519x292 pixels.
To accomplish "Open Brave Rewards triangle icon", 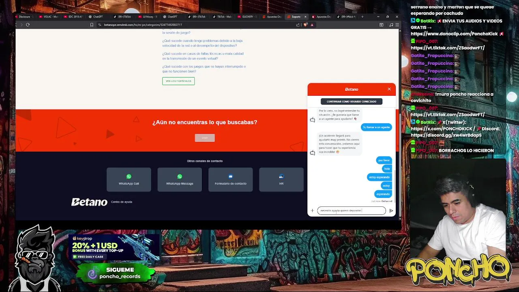I will [312, 25].
